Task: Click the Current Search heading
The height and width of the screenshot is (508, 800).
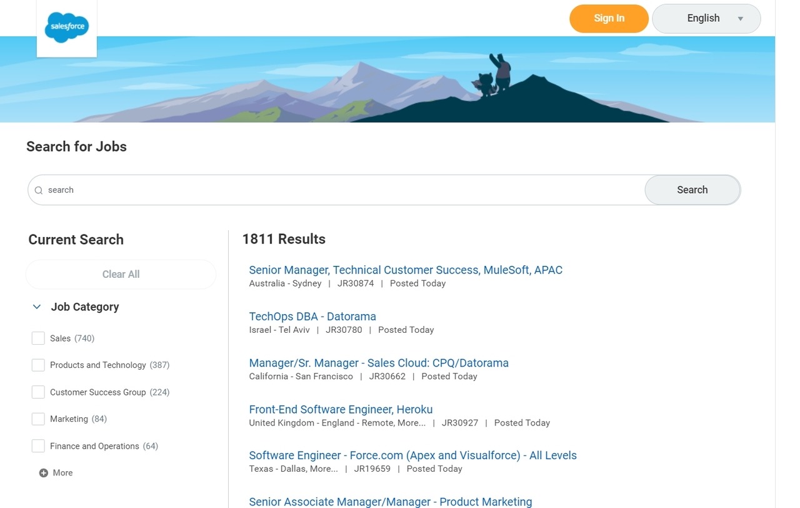Action: (76, 240)
